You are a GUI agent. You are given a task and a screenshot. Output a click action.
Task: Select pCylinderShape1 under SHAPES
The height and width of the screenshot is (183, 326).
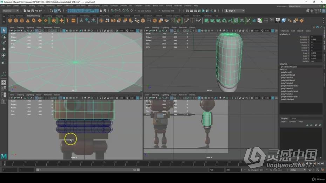pyautogui.click(x=289, y=67)
